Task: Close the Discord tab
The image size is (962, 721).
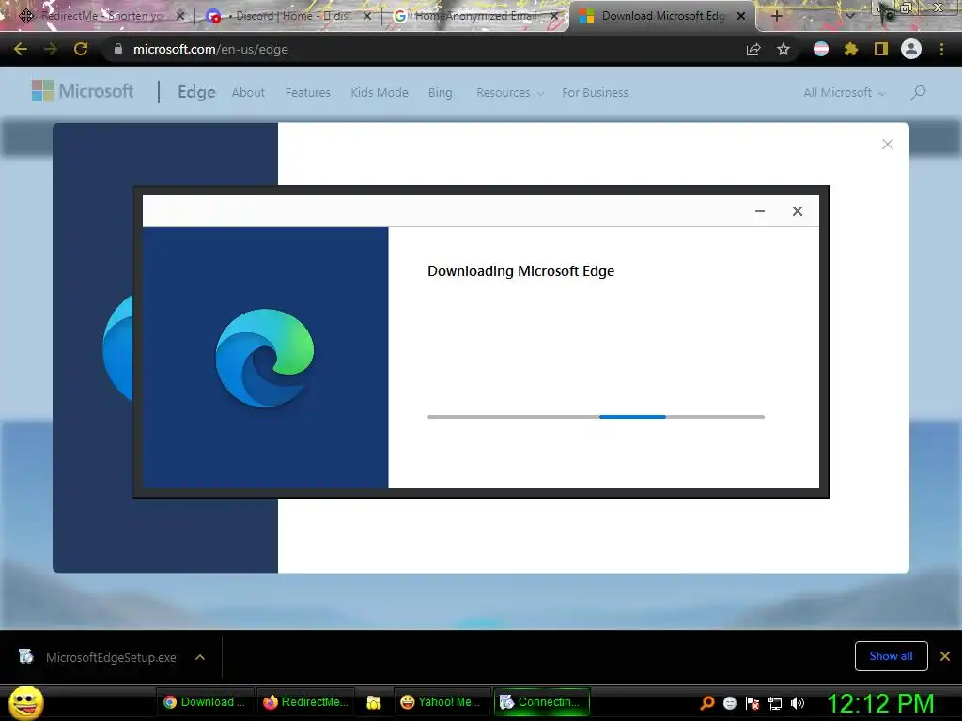Action: (x=367, y=16)
